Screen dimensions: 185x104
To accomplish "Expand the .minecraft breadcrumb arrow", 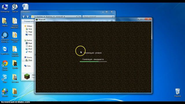I will [64, 17].
